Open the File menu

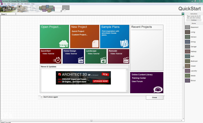5,4
